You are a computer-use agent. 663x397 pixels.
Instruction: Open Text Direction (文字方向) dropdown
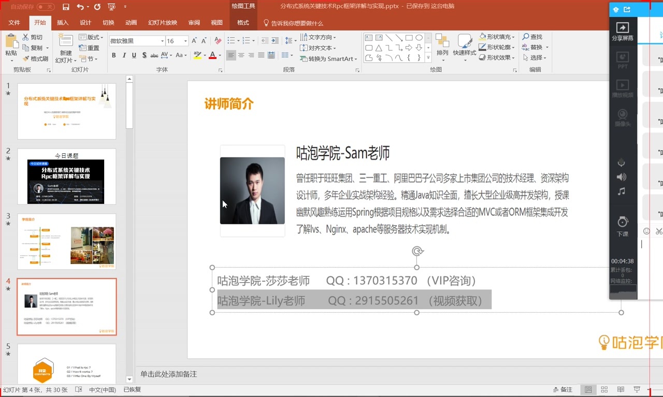(x=318, y=37)
